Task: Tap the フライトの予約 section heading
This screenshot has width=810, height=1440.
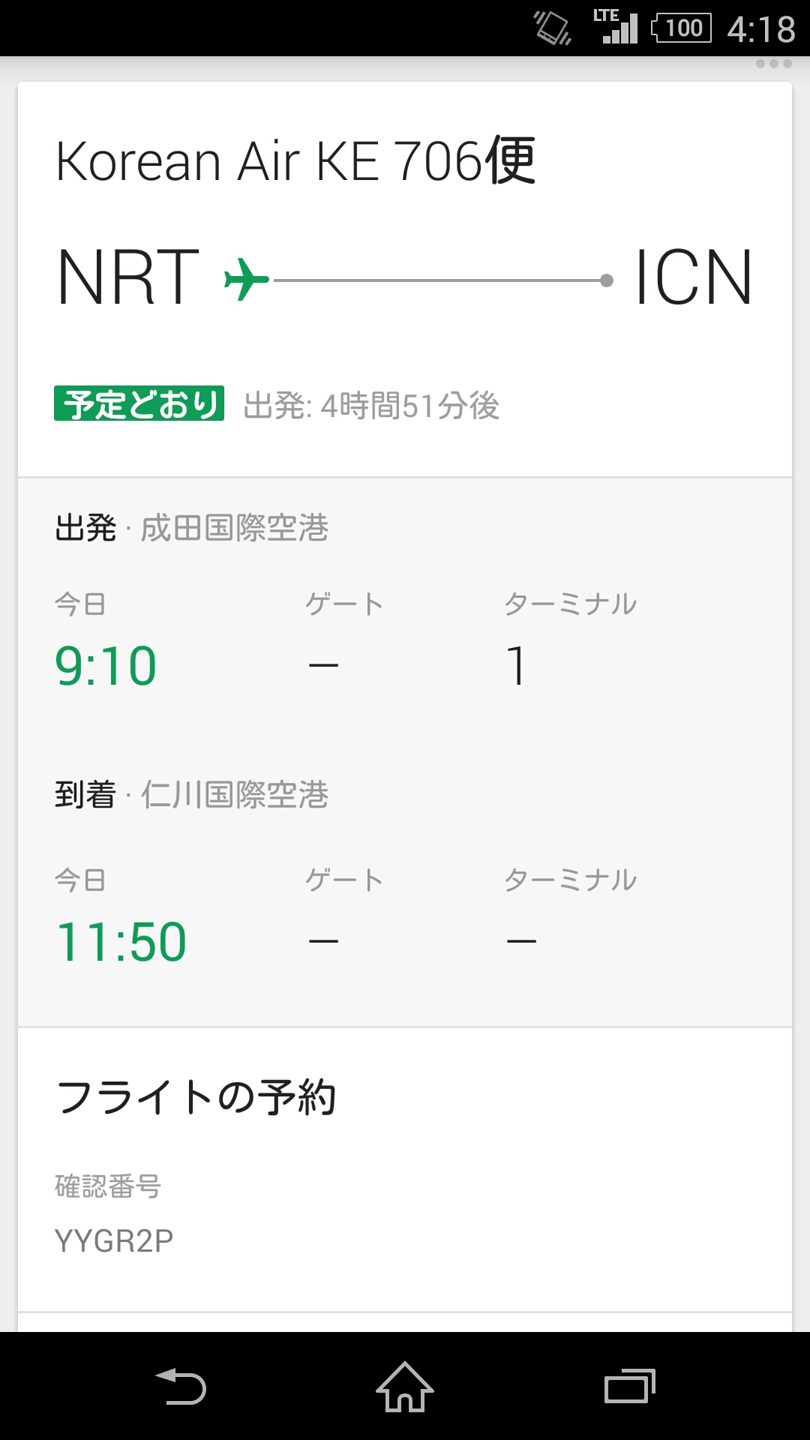Action: (196, 1098)
